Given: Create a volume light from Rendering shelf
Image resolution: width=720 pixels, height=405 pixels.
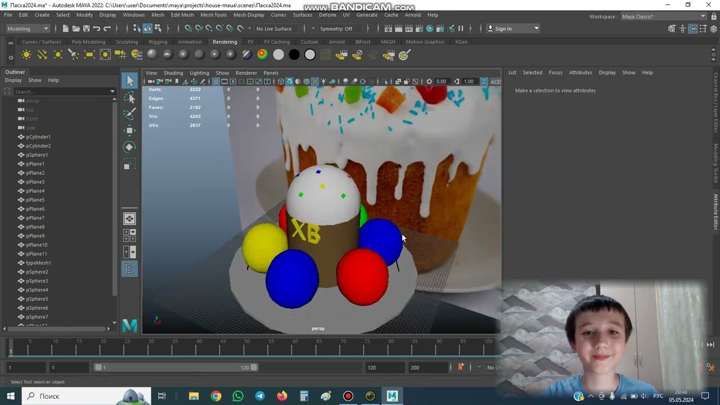Looking at the screenshot, I should (x=105, y=55).
